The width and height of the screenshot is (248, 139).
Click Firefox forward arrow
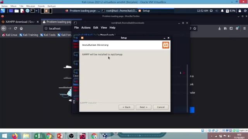tap(10, 29)
